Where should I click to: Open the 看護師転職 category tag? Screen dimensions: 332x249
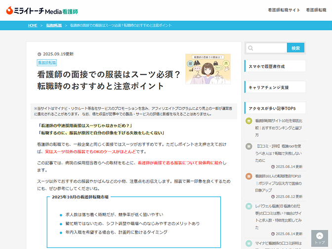(47, 62)
